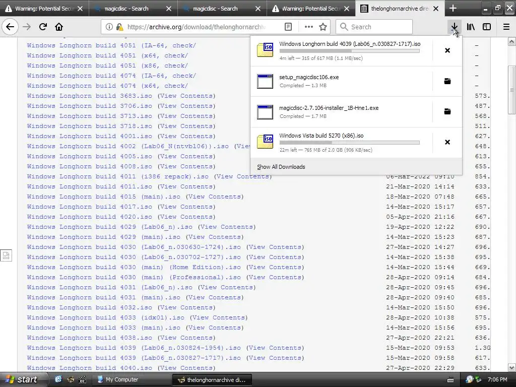
Task: Open Windows Longhorn build 4029 (Lab06_n).iso link
Action: click(x=109, y=227)
